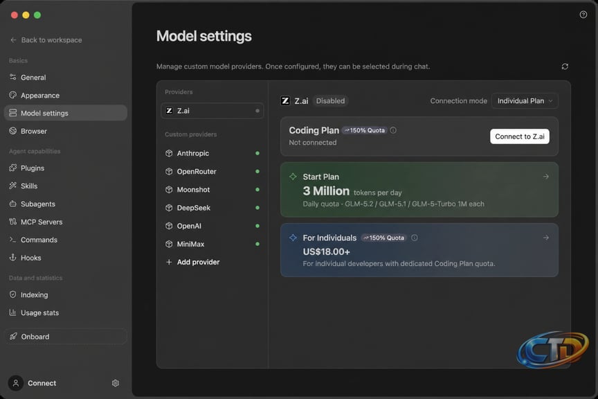Viewport: 598px width, 399px height.
Task: Open General settings page
Action: click(66, 77)
